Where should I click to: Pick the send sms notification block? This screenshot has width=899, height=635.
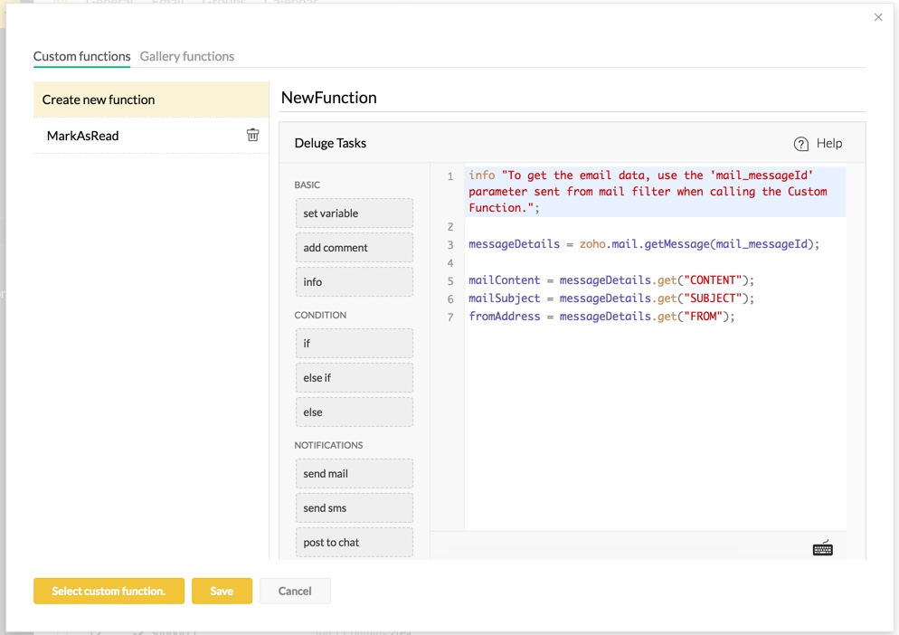(354, 508)
